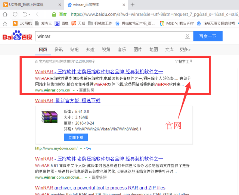The image size is (239, 195).
Task: Open 机械师笔记本吧 bookmark
Action: 135,23
